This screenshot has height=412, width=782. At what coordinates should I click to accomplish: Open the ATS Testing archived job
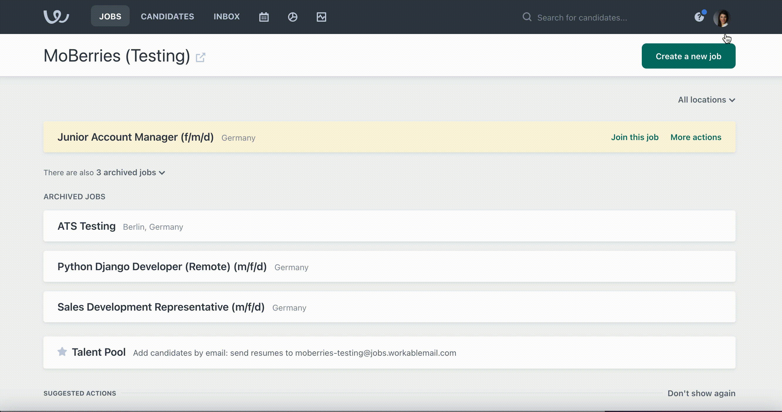87,226
